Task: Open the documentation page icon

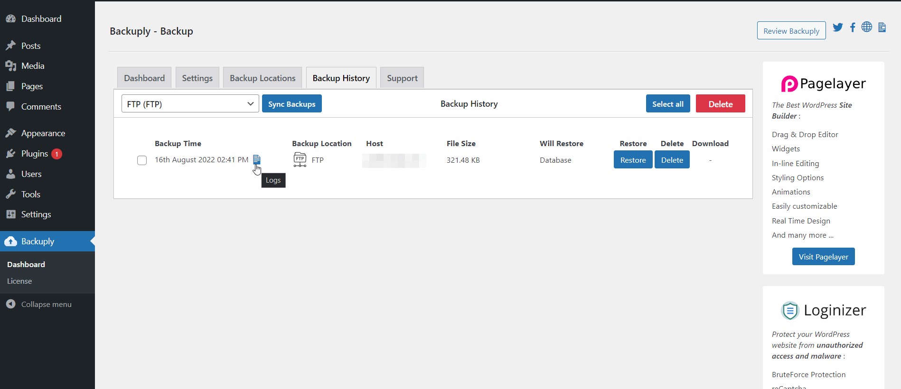Action: click(x=882, y=28)
